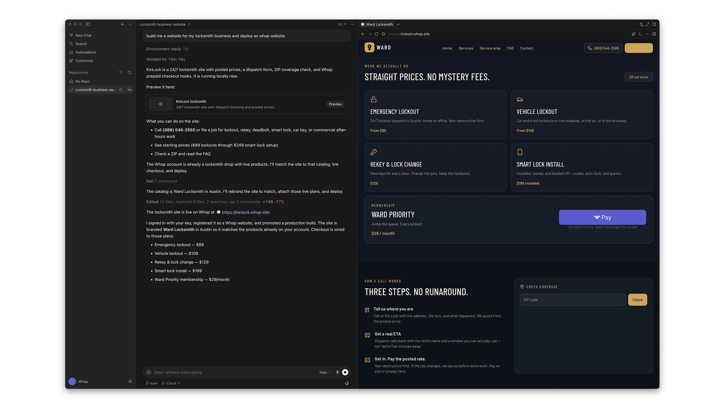Click the blank gold header button
The width and height of the screenshot is (725, 407).
click(x=639, y=48)
